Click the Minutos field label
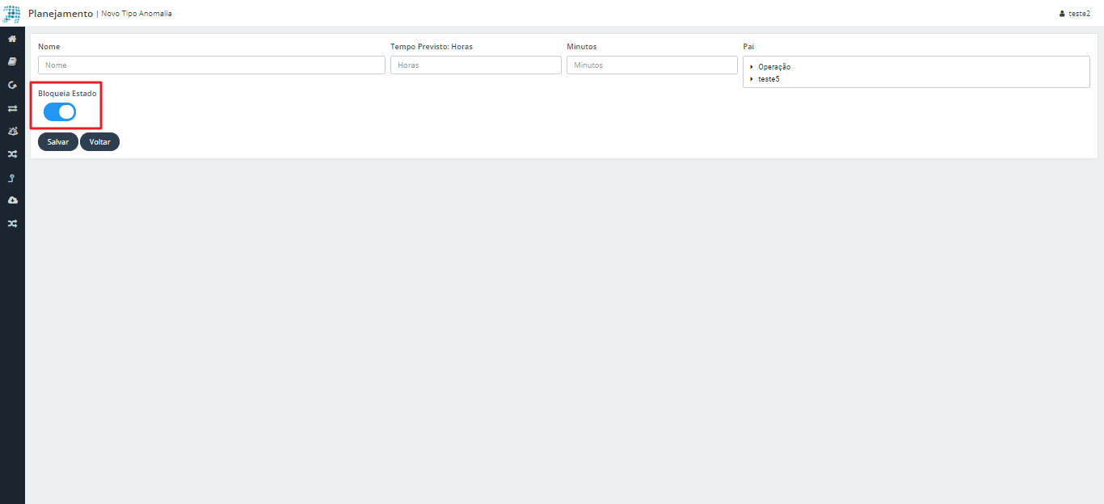This screenshot has width=1104, height=504. tap(582, 47)
